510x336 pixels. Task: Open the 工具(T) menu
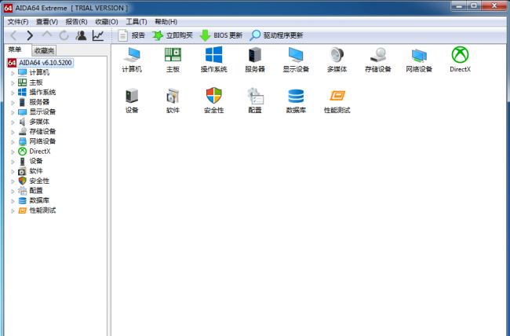[x=137, y=22]
